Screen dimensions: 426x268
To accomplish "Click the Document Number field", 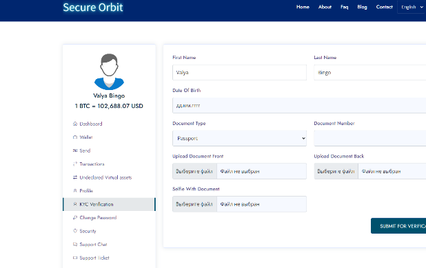I will click(369, 138).
